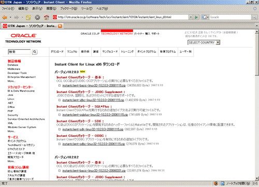The height and width of the screenshot is (187, 259).
Task: Open the 編集 menu
Action: 23,8
